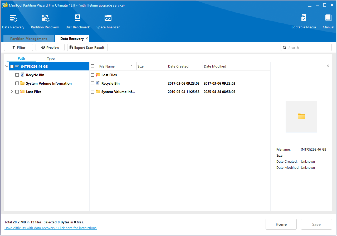The image size is (337, 236).
Task: Select the (NTFS)298.46 GB tree row label
Action: pyautogui.click(x=34, y=66)
